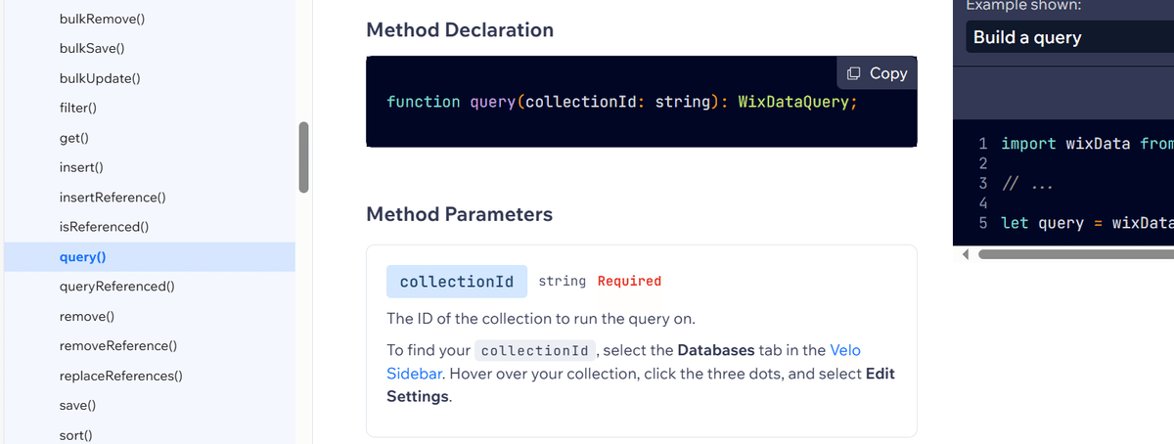
Task: Open the bulkSave() sidebar entry
Action: pyautogui.click(x=97, y=48)
